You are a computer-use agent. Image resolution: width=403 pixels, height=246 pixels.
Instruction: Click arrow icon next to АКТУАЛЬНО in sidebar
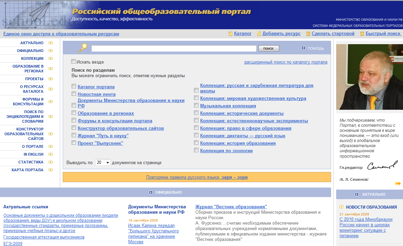coord(51,43)
